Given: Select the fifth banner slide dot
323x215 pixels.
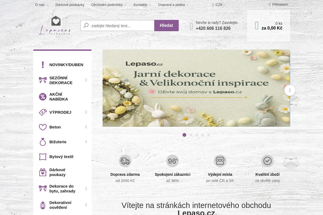Looking at the screenshot, I should tap(209, 135).
